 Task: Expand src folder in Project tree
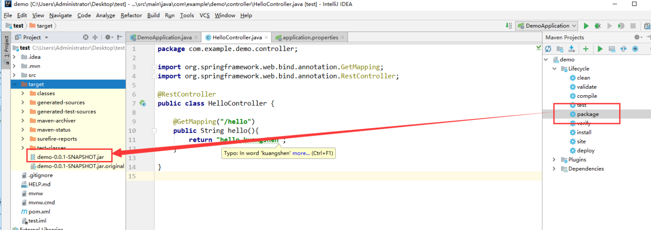click(14, 75)
